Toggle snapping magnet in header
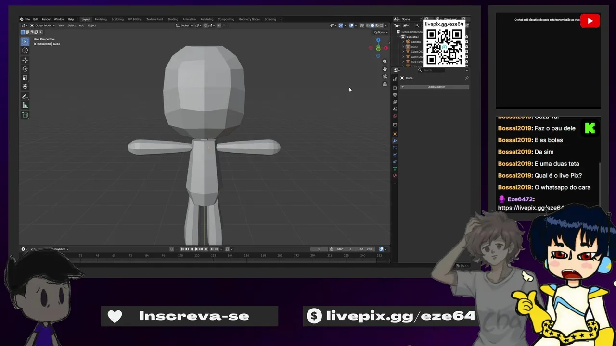The image size is (616, 346). click(x=205, y=25)
